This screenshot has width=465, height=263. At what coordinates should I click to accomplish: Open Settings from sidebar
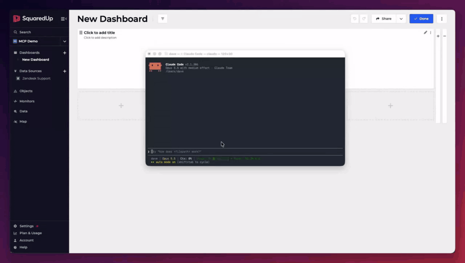26,226
